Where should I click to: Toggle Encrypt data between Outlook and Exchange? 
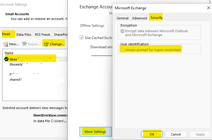122,31
